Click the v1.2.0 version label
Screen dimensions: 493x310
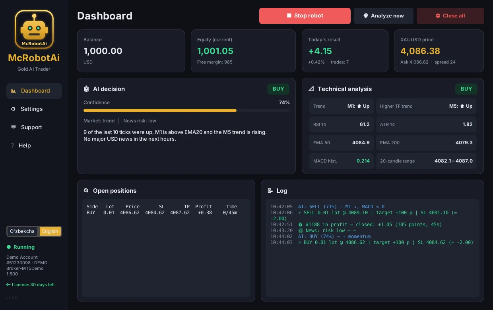(12, 298)
